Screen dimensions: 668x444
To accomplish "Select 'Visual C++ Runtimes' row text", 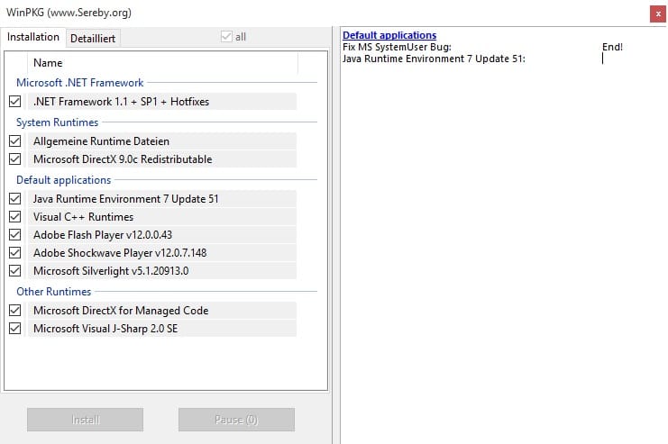I will tap(84, 217).
